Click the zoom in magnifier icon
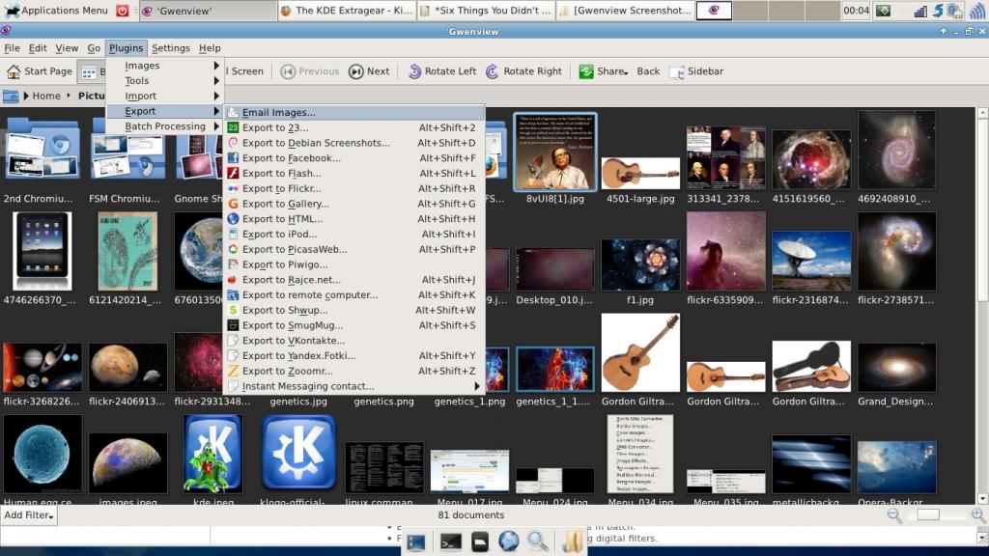 click(x=978, y=515)
